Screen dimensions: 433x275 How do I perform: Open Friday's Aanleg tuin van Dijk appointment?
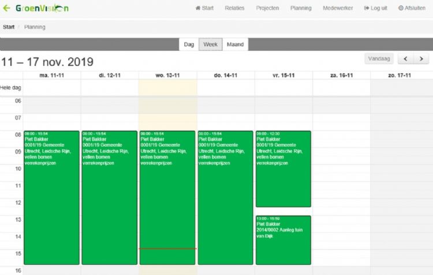coord(283,239)
